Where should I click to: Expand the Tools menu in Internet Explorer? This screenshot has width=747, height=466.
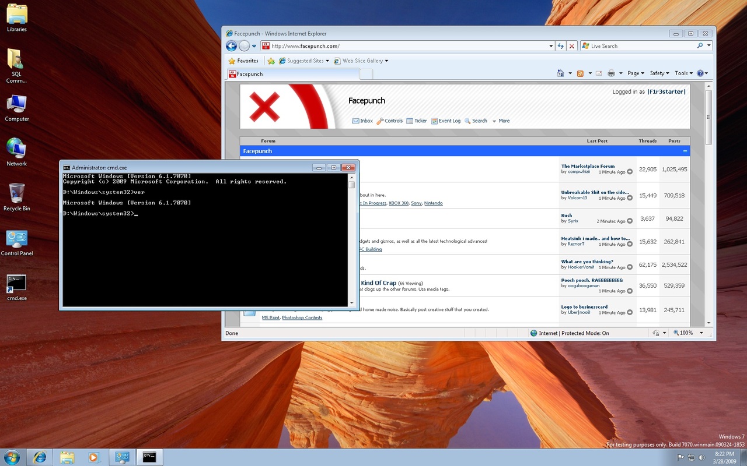(683, 73)
